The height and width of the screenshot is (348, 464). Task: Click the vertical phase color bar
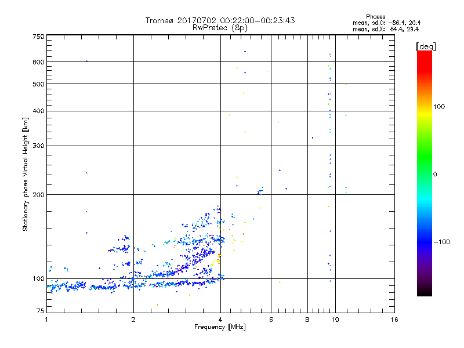tap(425, 173)
